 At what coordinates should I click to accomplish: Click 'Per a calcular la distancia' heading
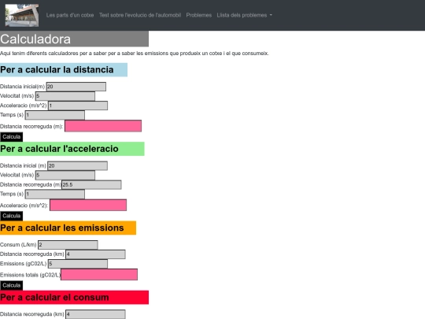click(x=64, y=70)
